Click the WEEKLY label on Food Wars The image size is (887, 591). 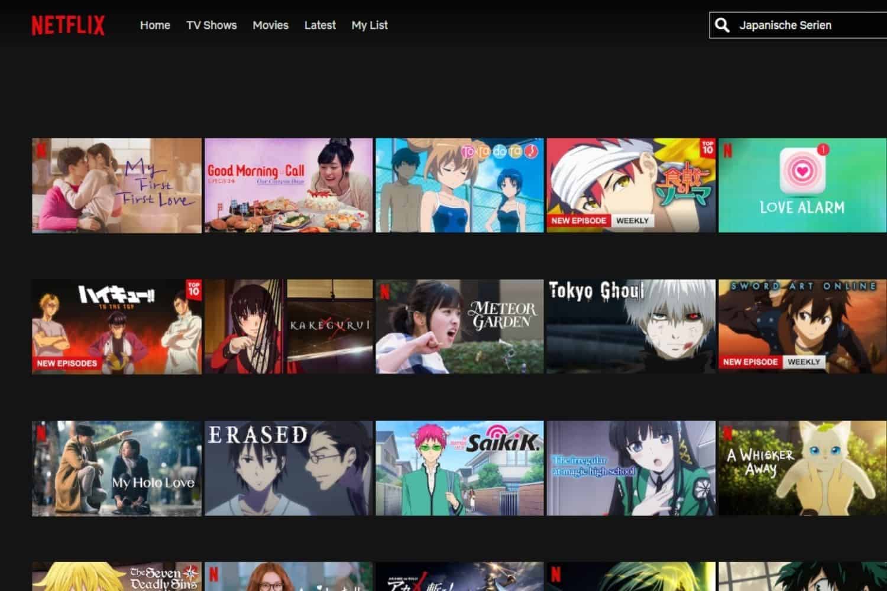click(632, 220)
